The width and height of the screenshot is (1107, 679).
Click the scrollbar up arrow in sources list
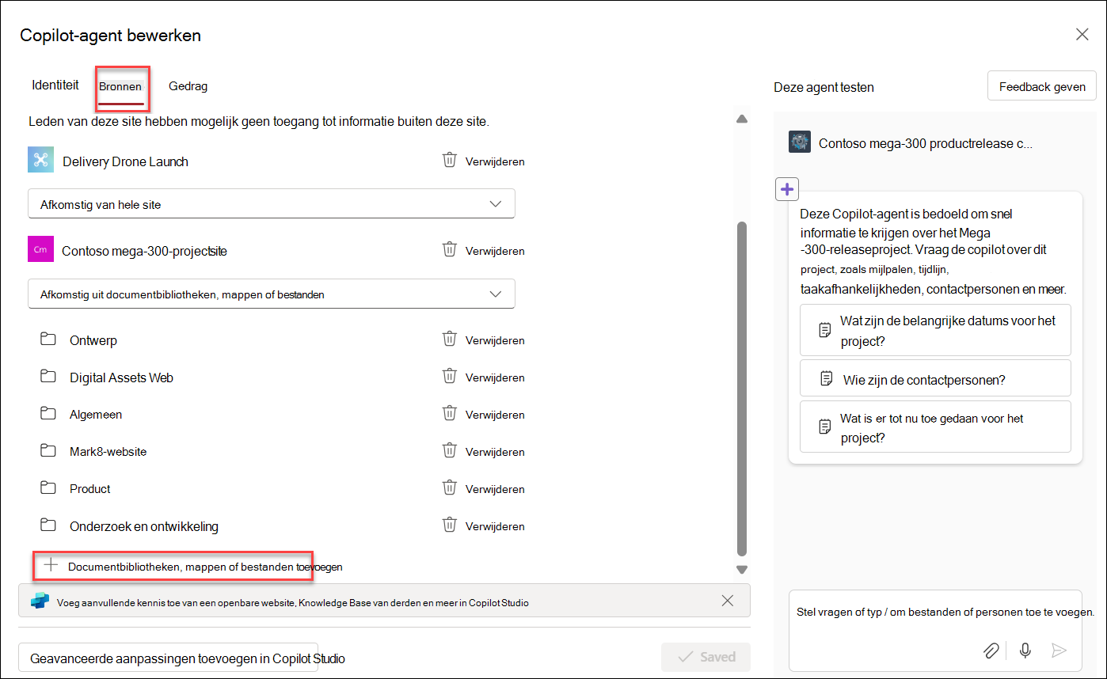click(x=742, y=119)
